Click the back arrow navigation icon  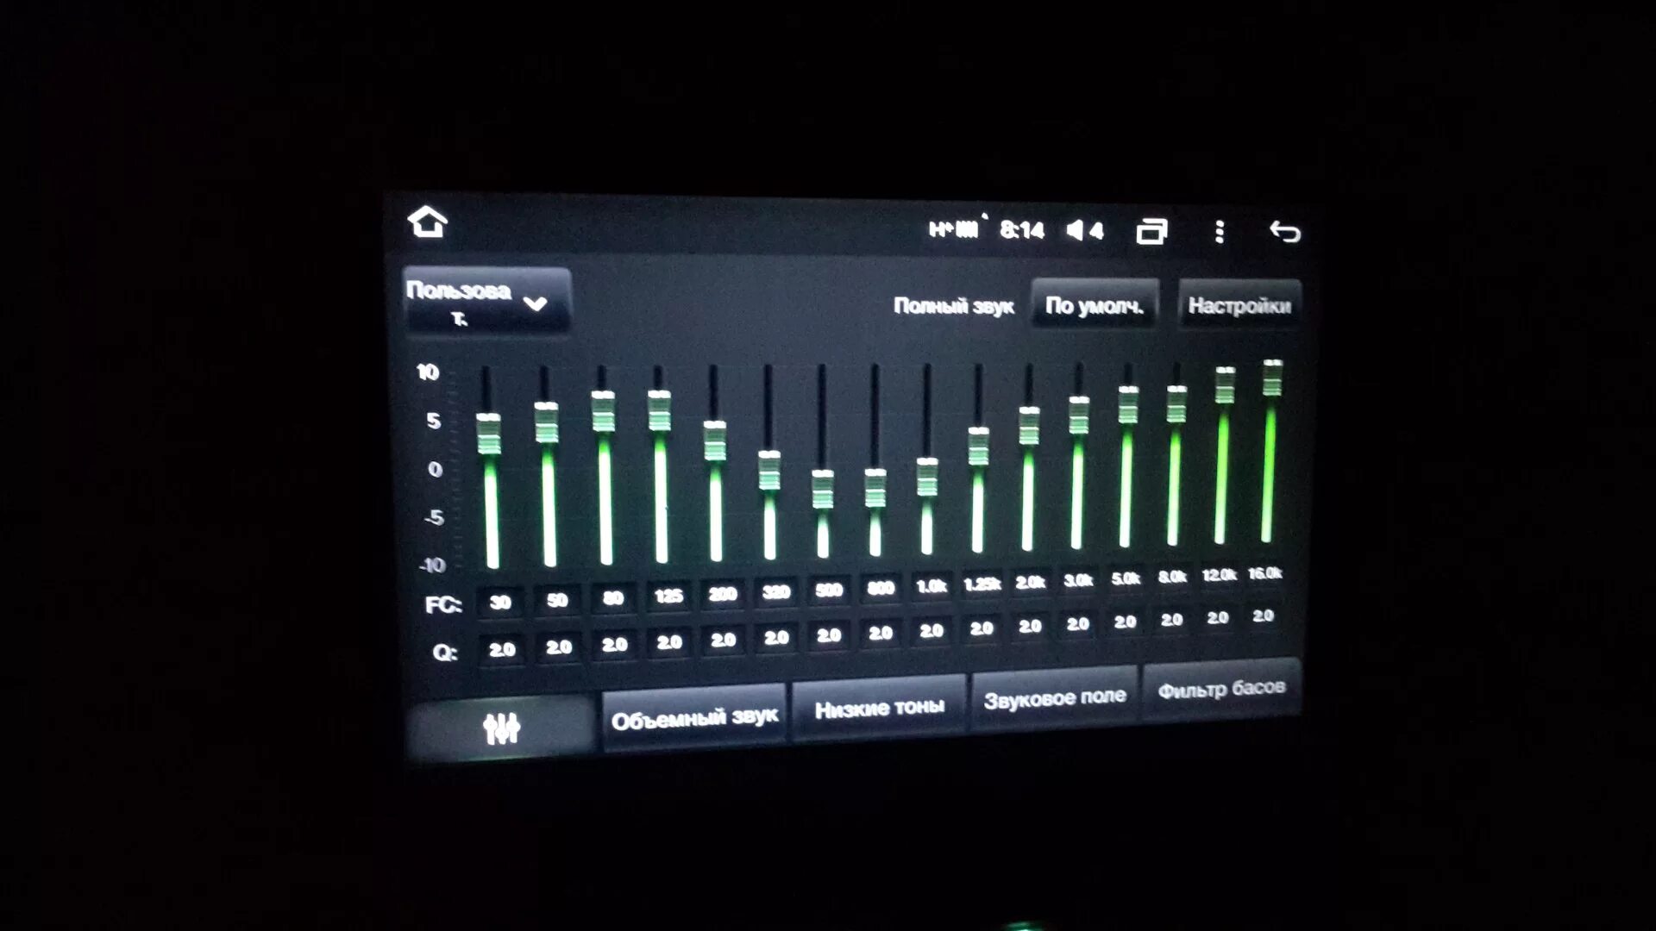1282,231
